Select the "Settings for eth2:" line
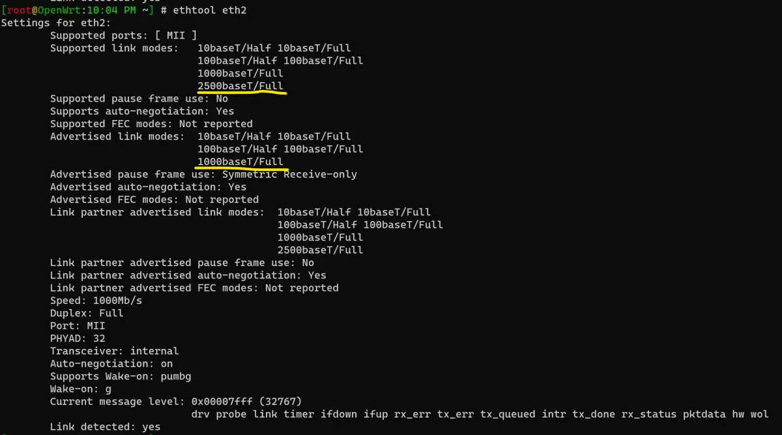Viewport: 782px width, 435px height. tap(56, 23)
